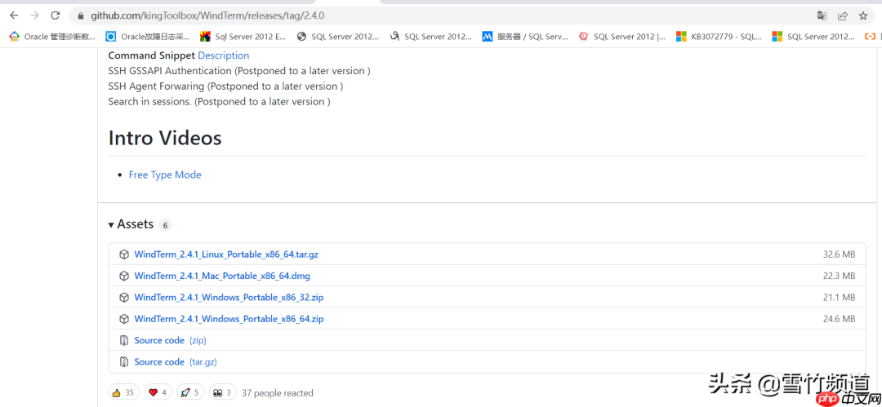Open the 服务器 / SQL Serv... bookmark
The height and width of the screenshot is (407, 882).
click(x=525, y=37)
